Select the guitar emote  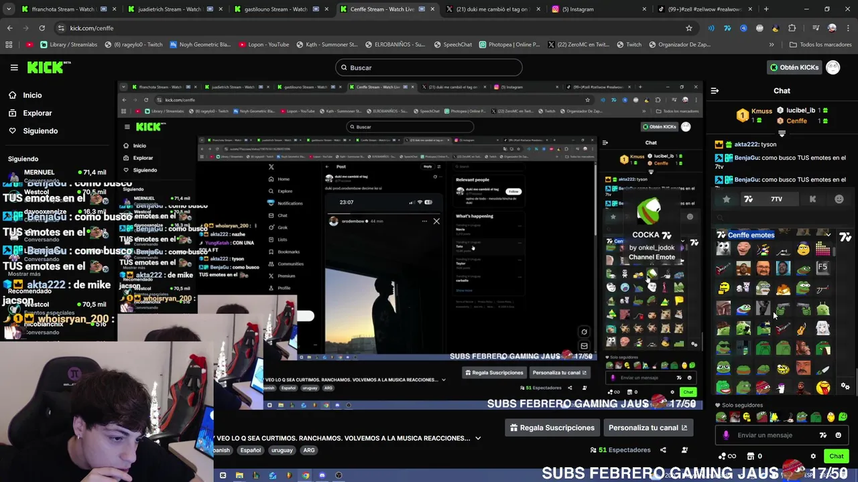[x=802, y=329]
